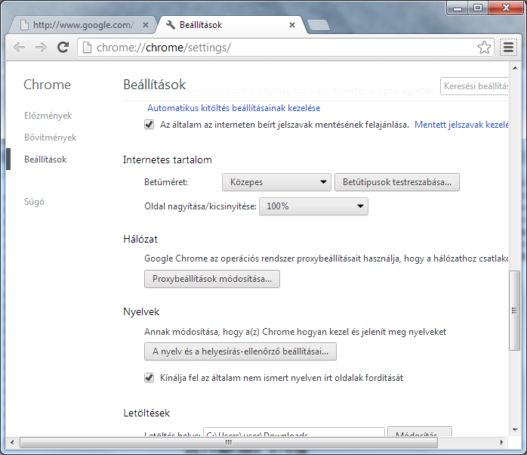Open the page zoom 100% dropdown

(313, 206)
